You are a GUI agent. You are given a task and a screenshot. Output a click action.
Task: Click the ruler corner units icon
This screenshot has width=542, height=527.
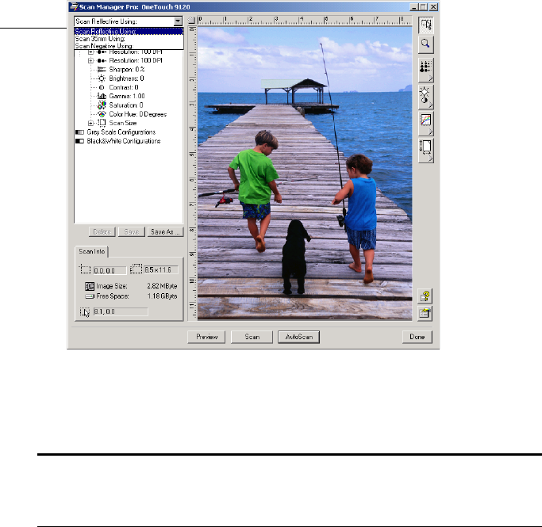192,21
